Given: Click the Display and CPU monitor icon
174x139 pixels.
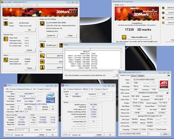Looking at the screenshot, I should [x=42, y=24].
